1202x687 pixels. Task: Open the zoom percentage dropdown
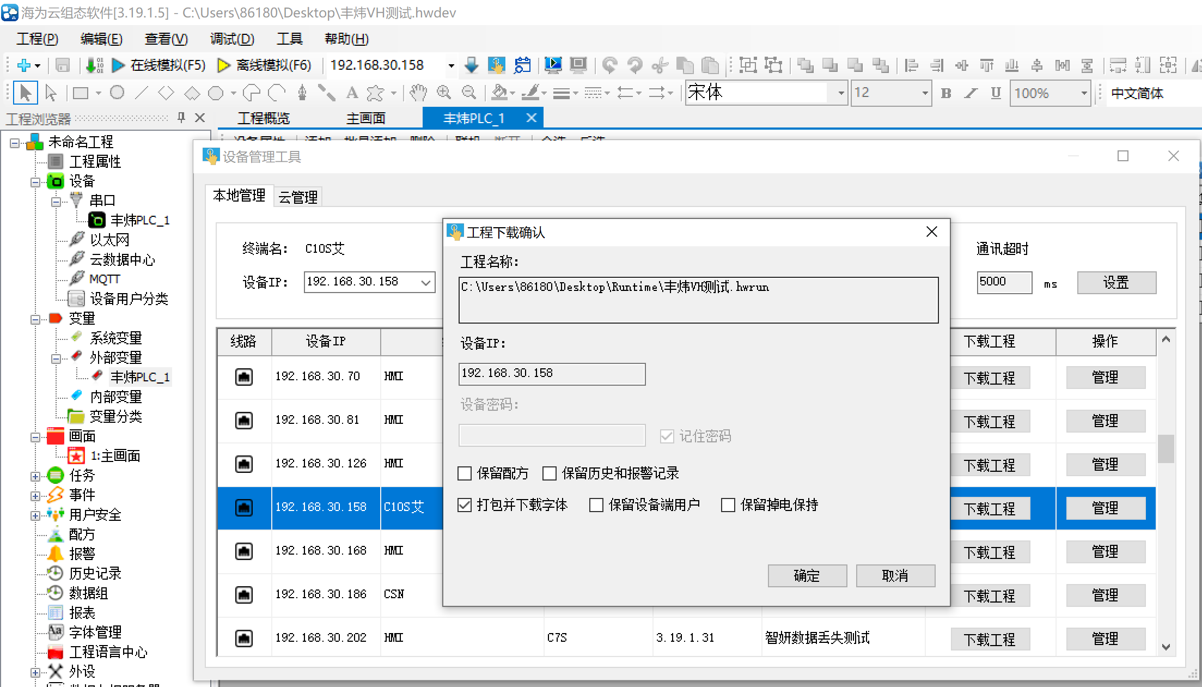(1084, 93)
